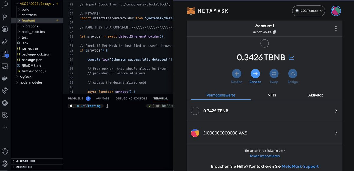The image size is (354, 171).
Task: Select the Vermögenswerte tab in MetaMask
Action: pyautogui.click(x=221, y=95)
